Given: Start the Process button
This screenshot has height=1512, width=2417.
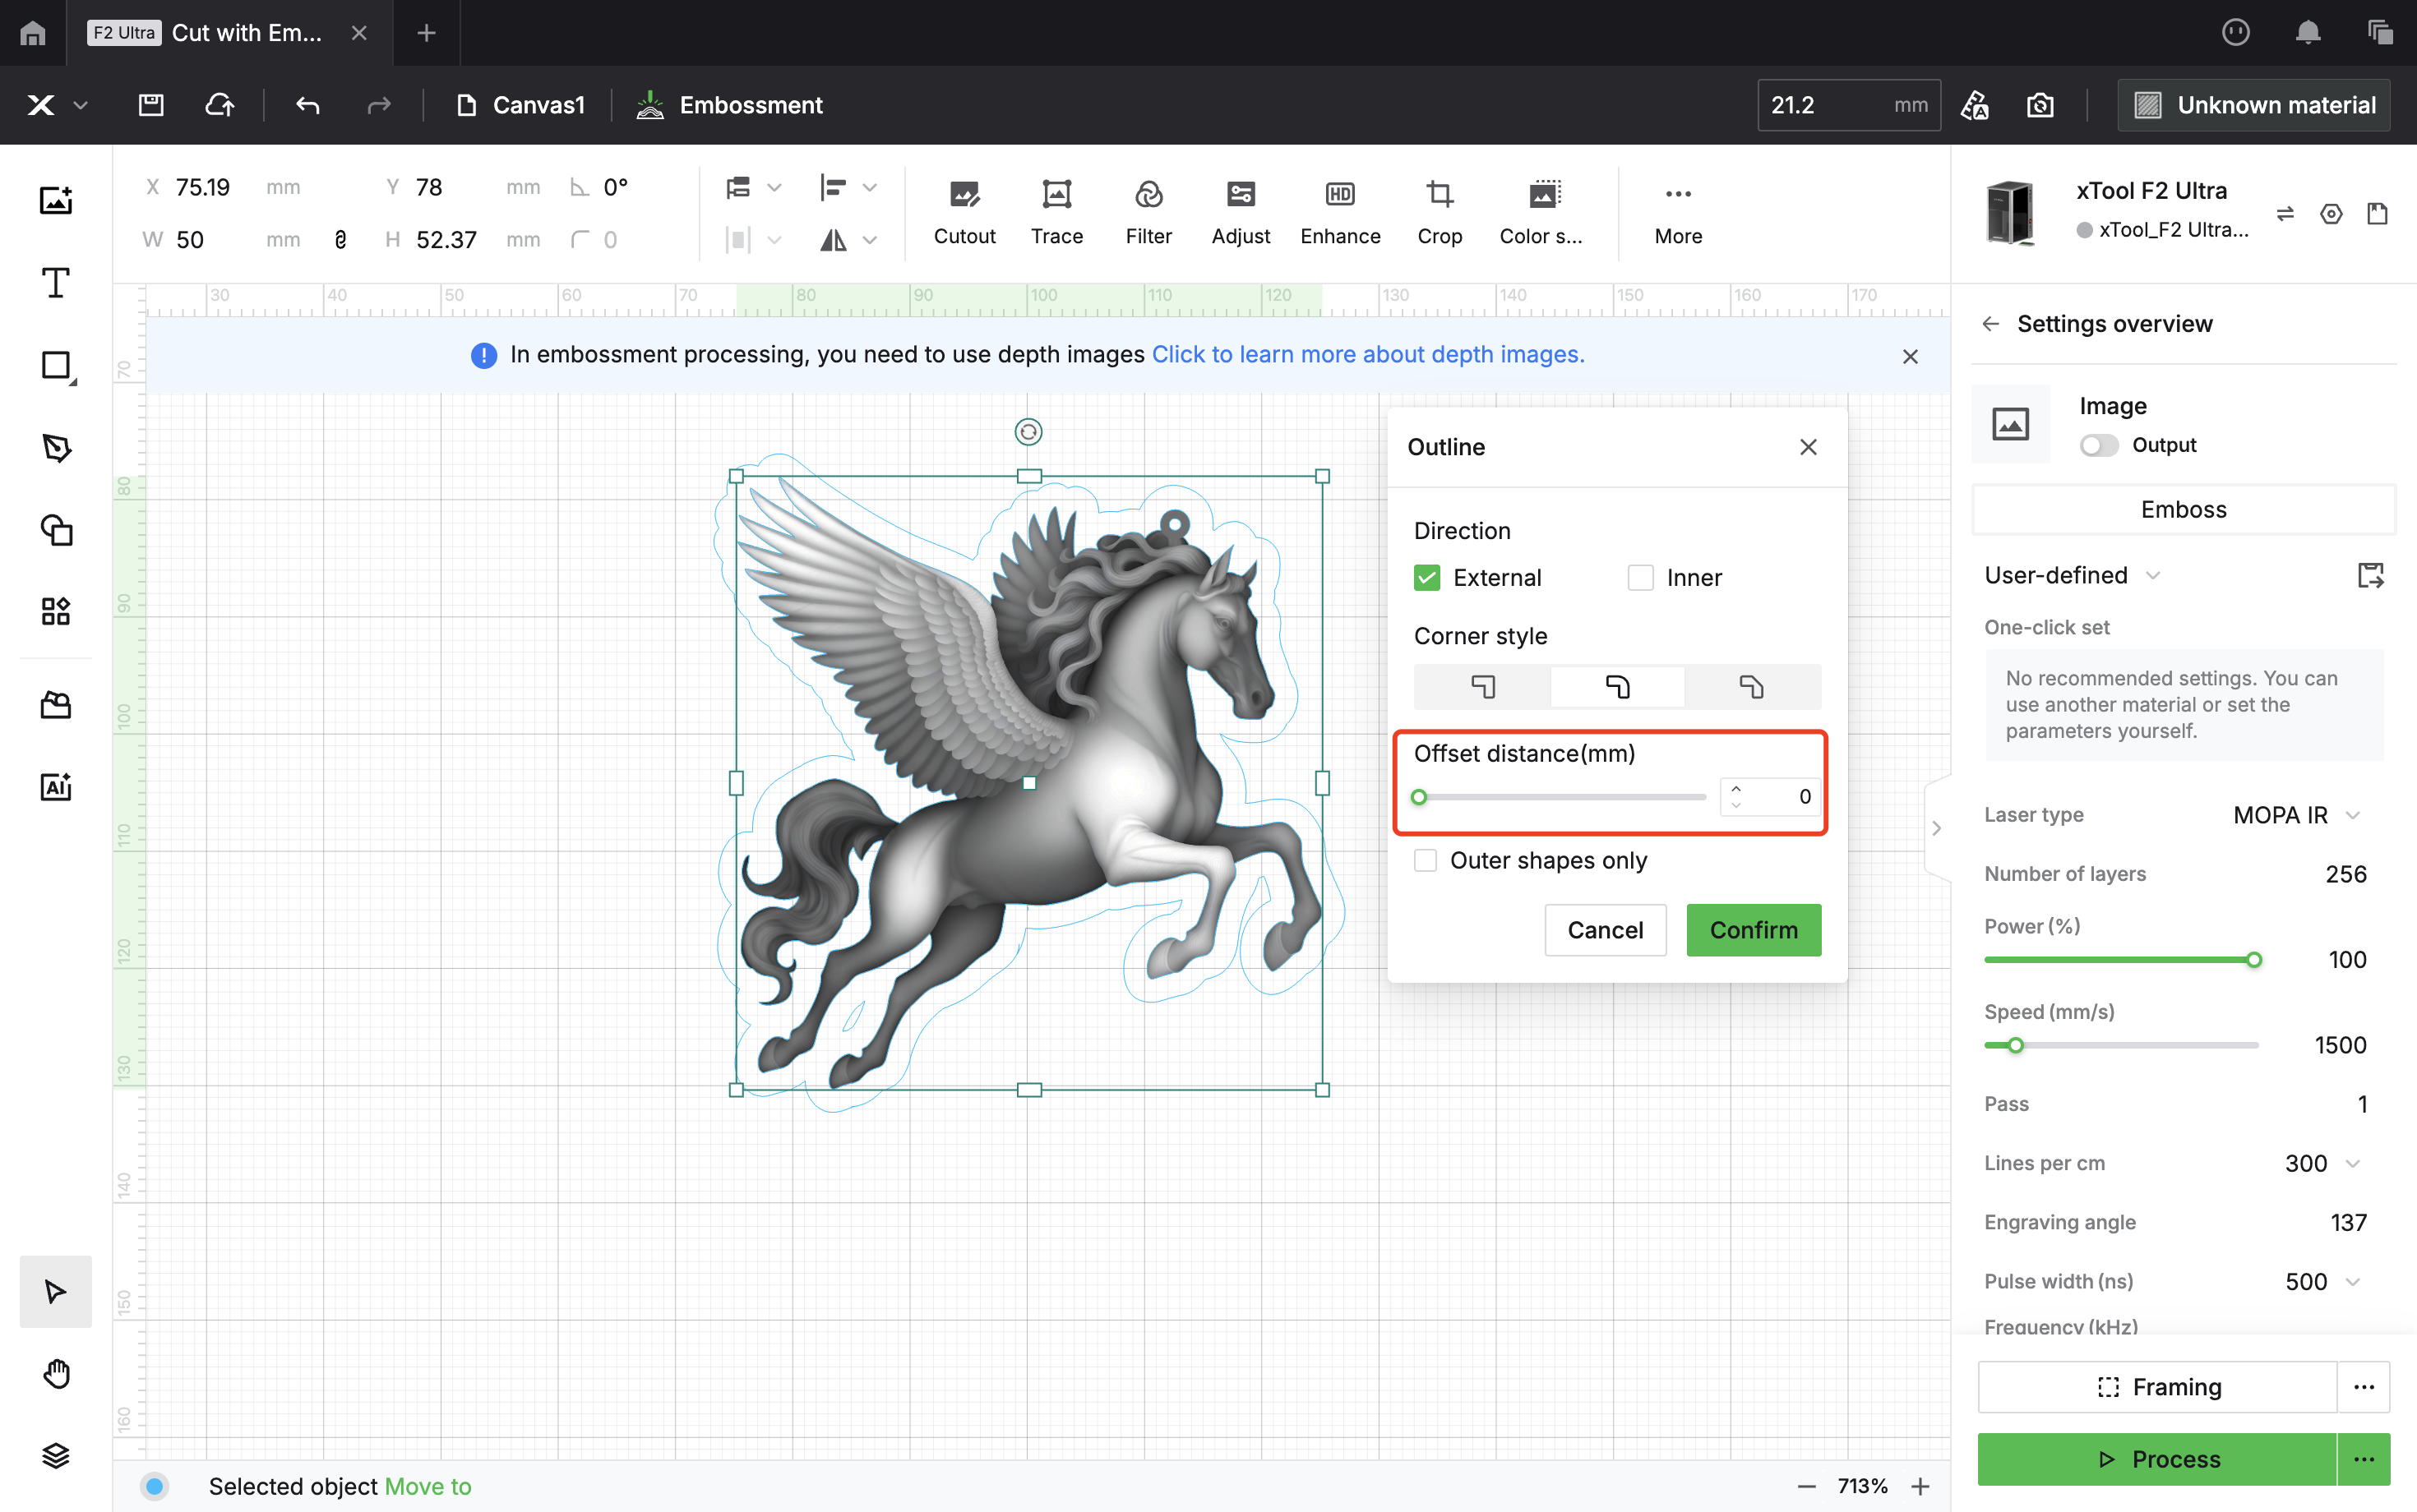Looking at the screenshot, I should [2157, 1458].
